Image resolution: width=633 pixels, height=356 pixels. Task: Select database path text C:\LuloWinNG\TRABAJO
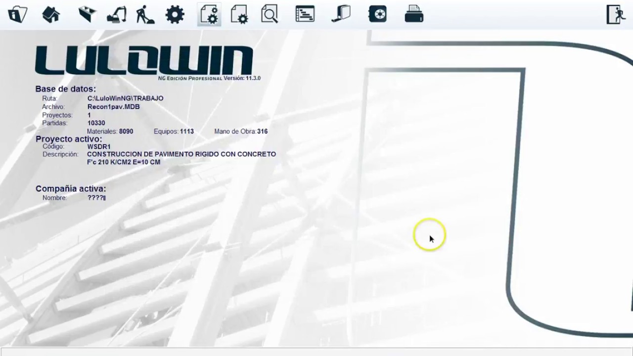[125, 98]
